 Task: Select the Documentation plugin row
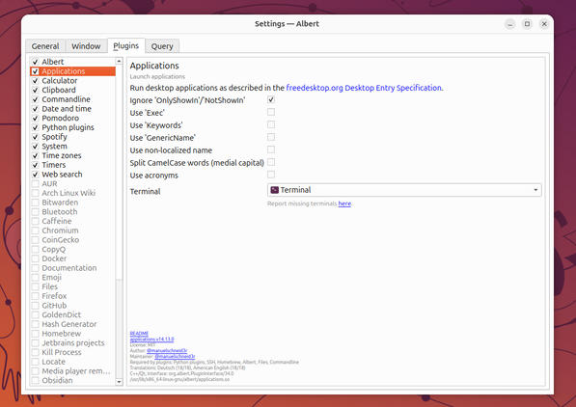(72, 268)
